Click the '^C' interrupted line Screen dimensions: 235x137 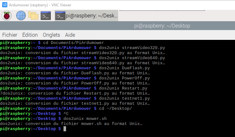tap(66, 114)
